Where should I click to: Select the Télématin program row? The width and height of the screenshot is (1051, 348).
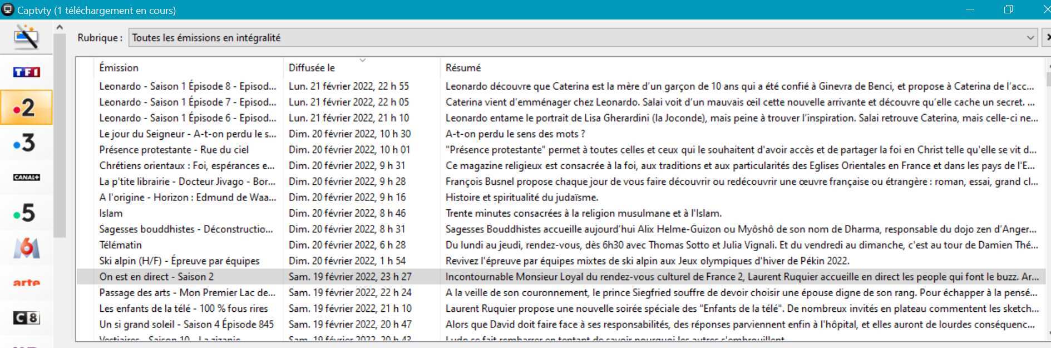point(560,245)
